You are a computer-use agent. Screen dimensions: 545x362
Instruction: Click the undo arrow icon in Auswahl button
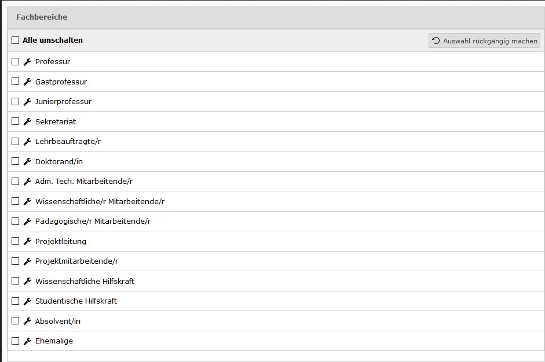(436, 41)
